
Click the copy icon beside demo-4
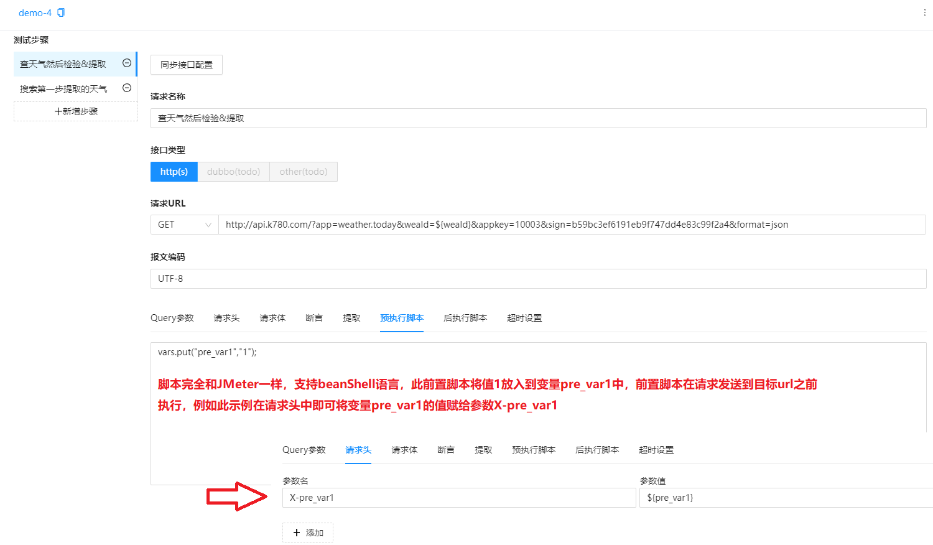pos(60,12)
